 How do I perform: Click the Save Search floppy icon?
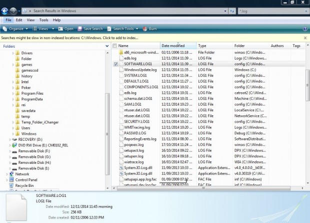[x=79, y=29]
